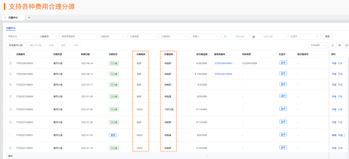Click the refresh icon button
Screen dimensions: 349x159
pyautogui.click(x=333, y=45)
